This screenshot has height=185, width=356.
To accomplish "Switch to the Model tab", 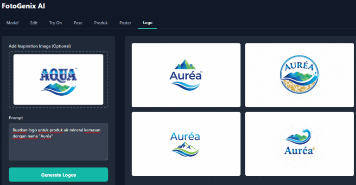I will [x=13, y=23].
